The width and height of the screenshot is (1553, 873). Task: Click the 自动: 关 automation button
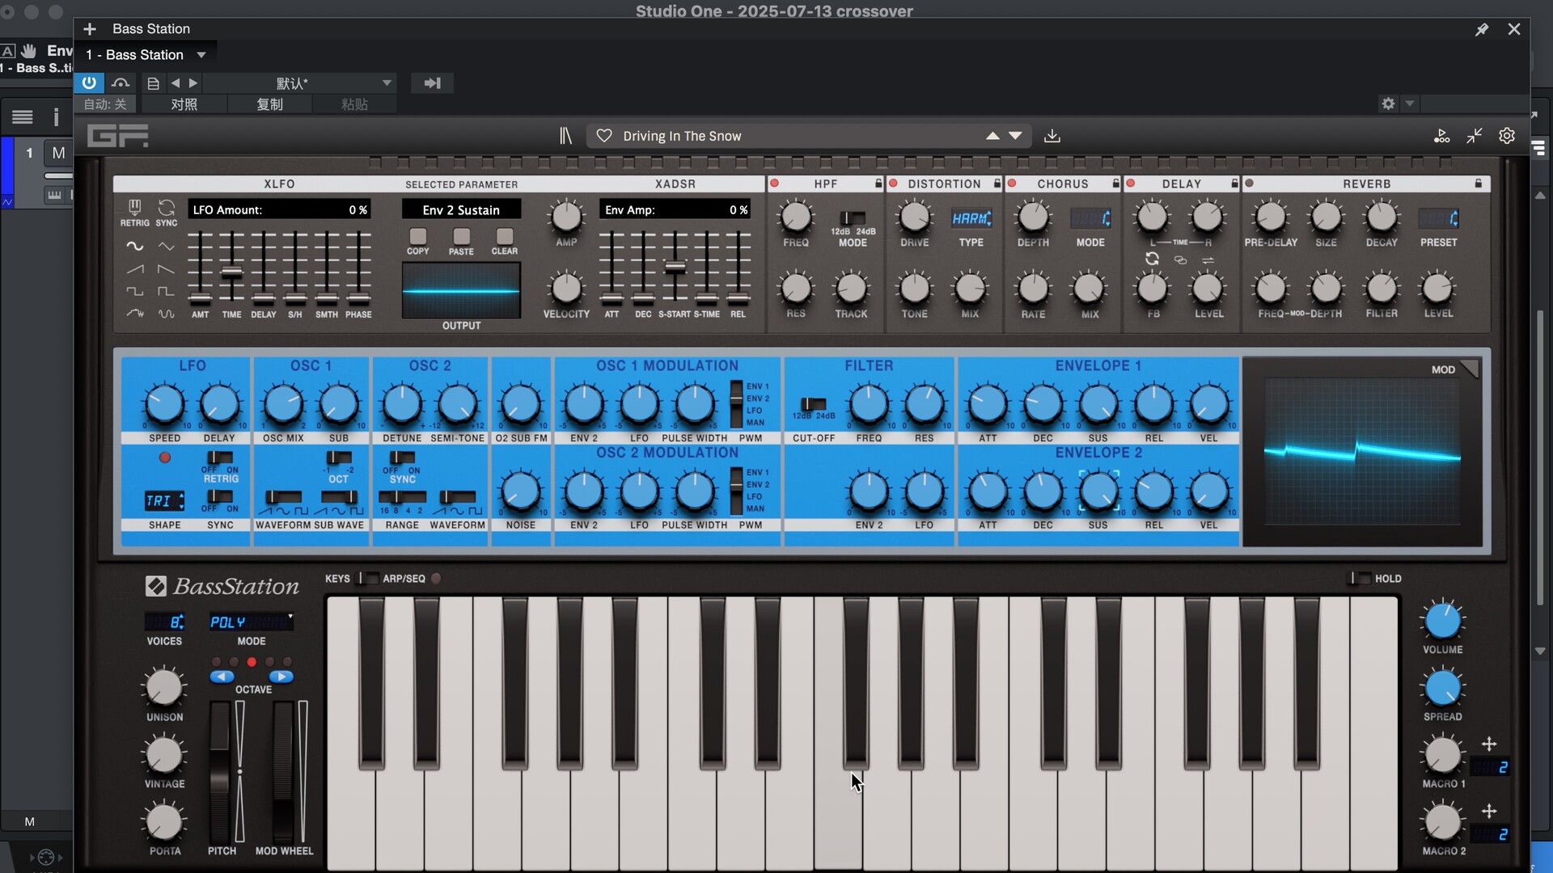(x=106, y=104)
